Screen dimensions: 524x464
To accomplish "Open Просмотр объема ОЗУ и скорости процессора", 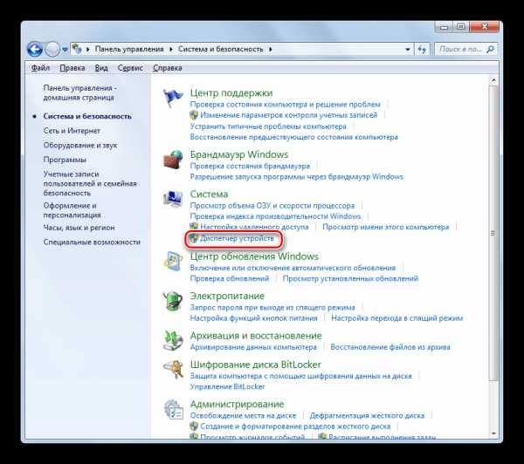I will pyautogui.click(x=272, y=206).
